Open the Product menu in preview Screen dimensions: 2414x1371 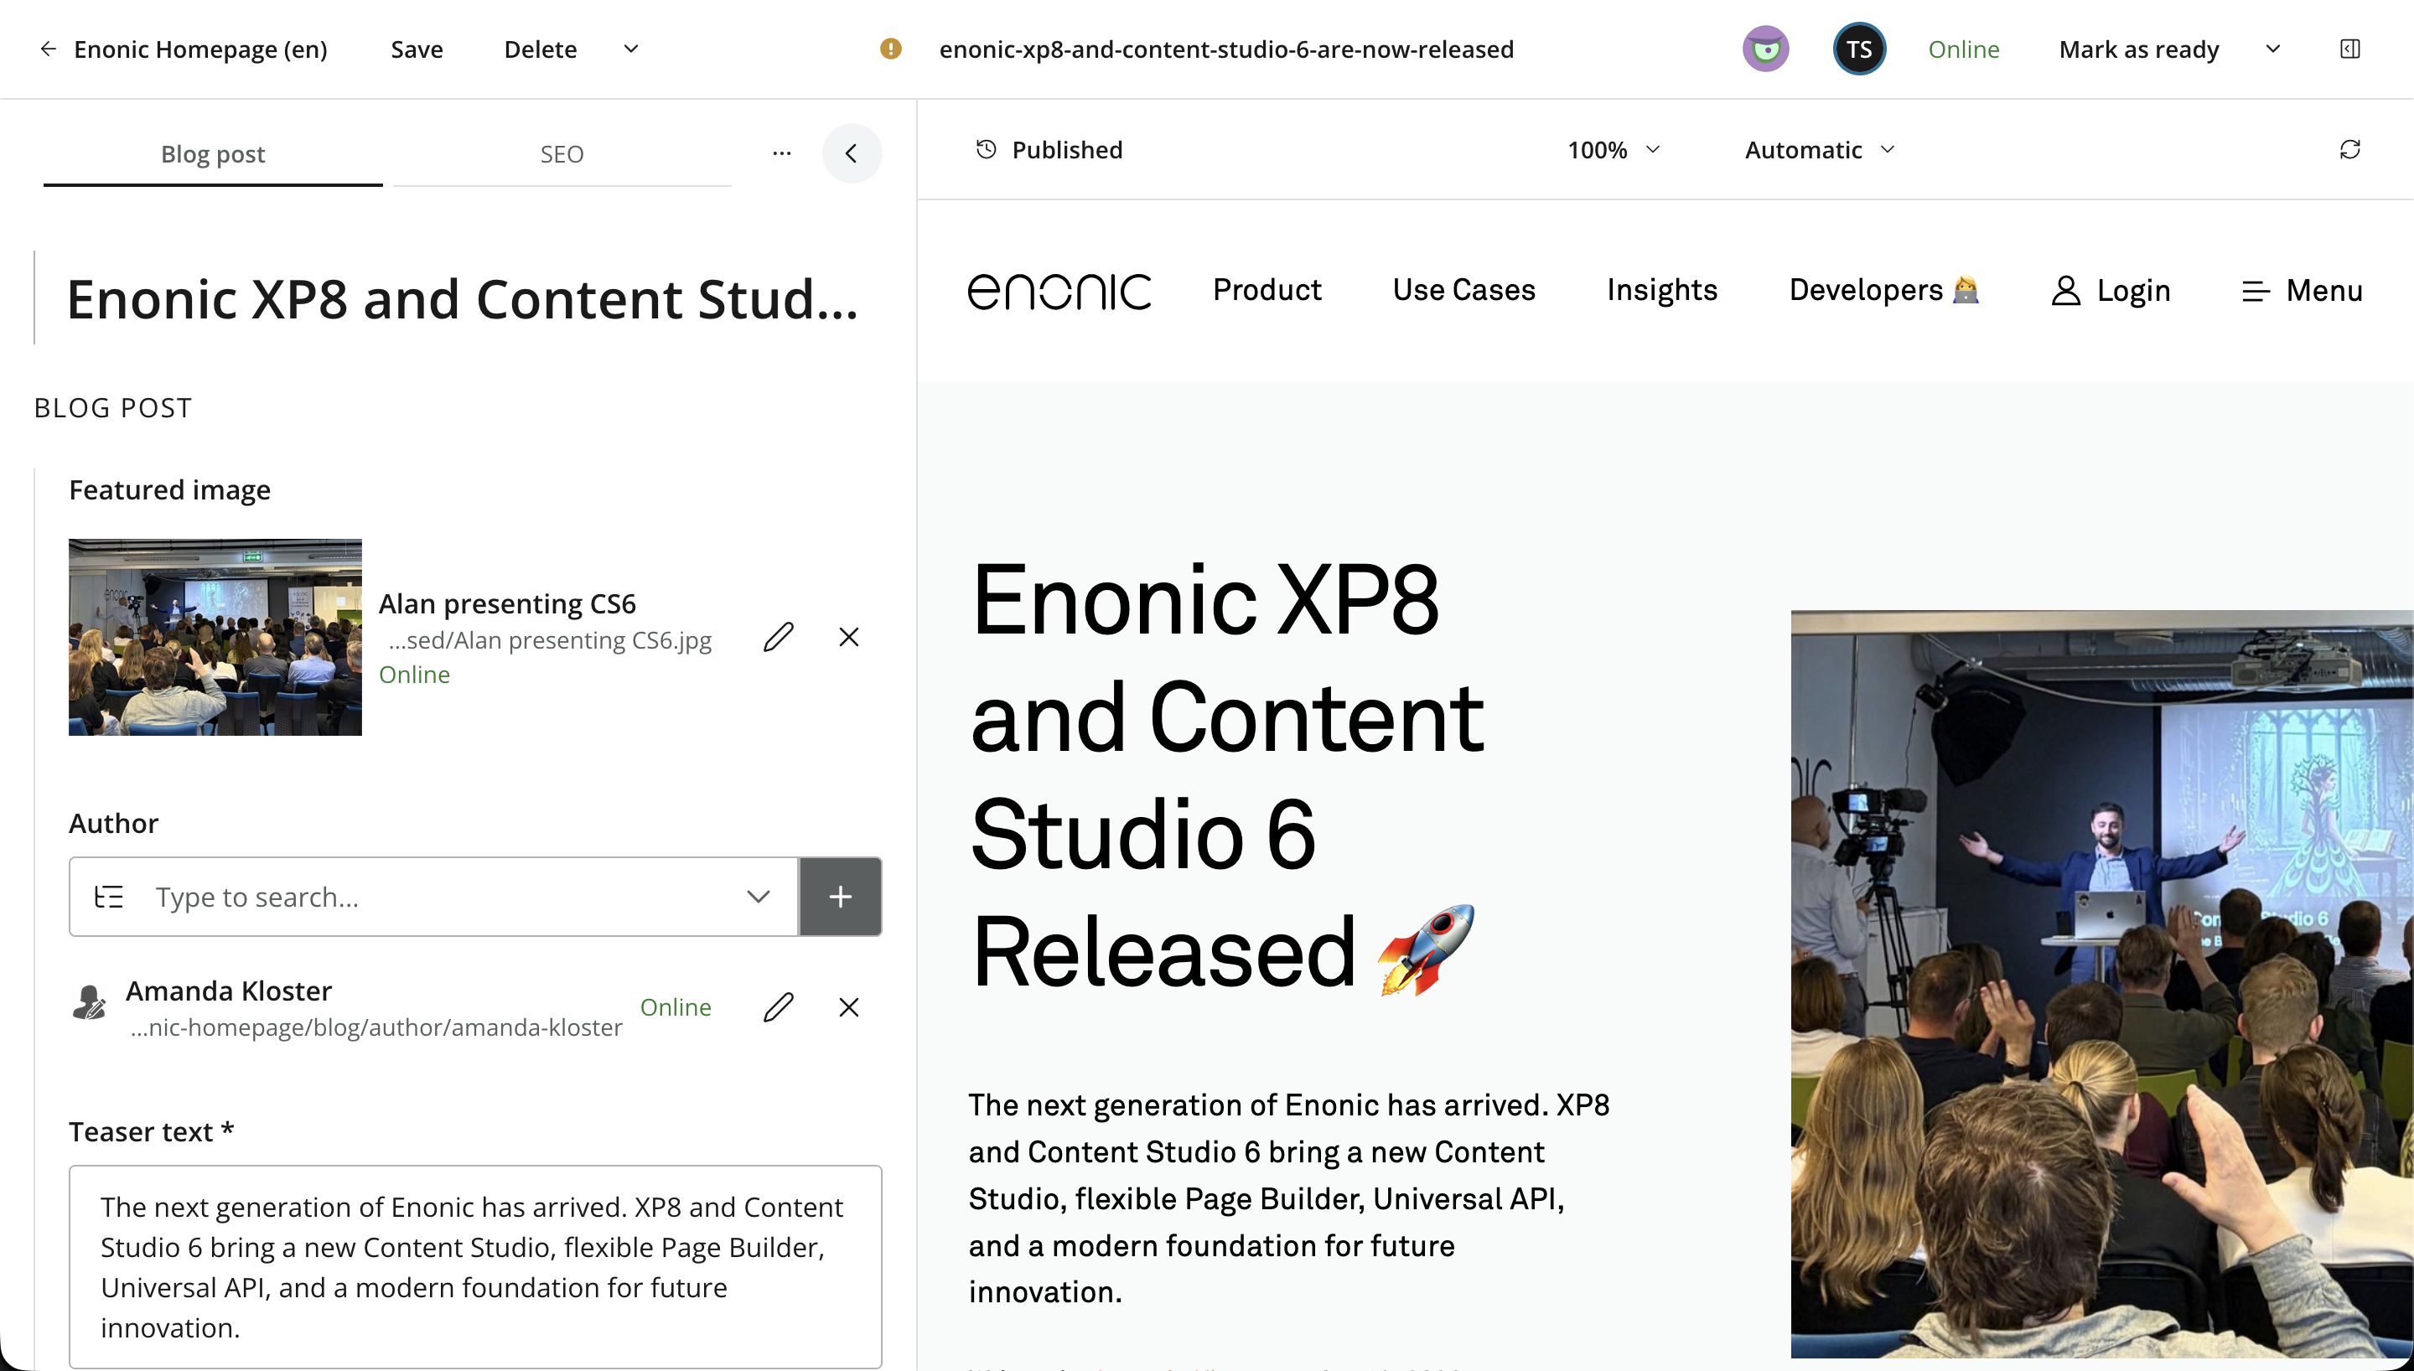1267,290
